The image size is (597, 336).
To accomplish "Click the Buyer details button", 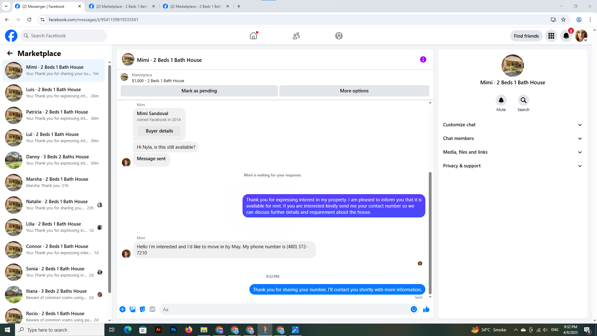I will 159,131.
